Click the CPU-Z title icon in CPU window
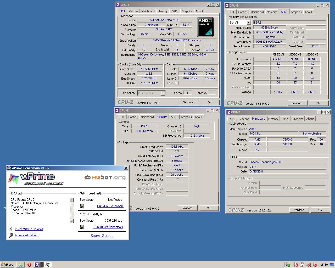Viewport: 335px width, 268px height. [118, 5]
